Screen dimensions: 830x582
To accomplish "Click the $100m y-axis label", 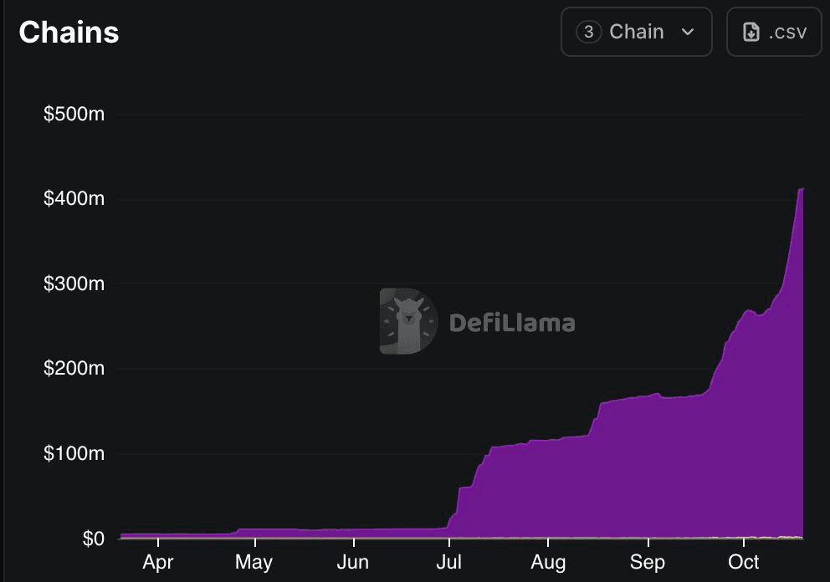I will tap(74, 454).
